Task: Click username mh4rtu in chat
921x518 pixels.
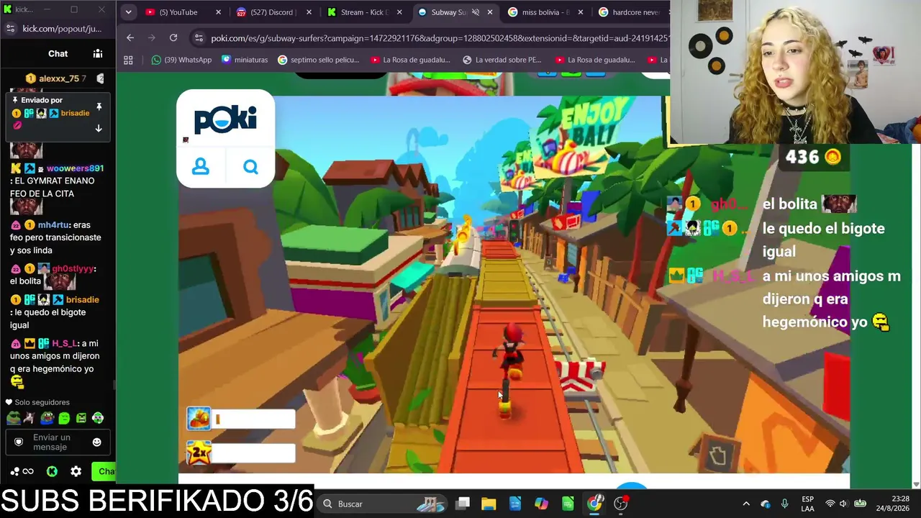Action: (x=54, y=224)
